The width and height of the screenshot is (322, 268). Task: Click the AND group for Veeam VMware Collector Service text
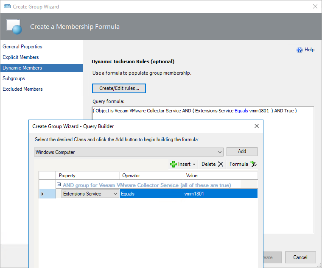[147, 185]
